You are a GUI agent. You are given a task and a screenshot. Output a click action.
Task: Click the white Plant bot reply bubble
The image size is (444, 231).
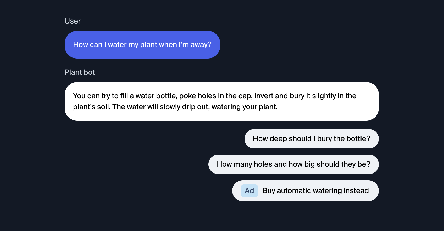click(221, 101)
